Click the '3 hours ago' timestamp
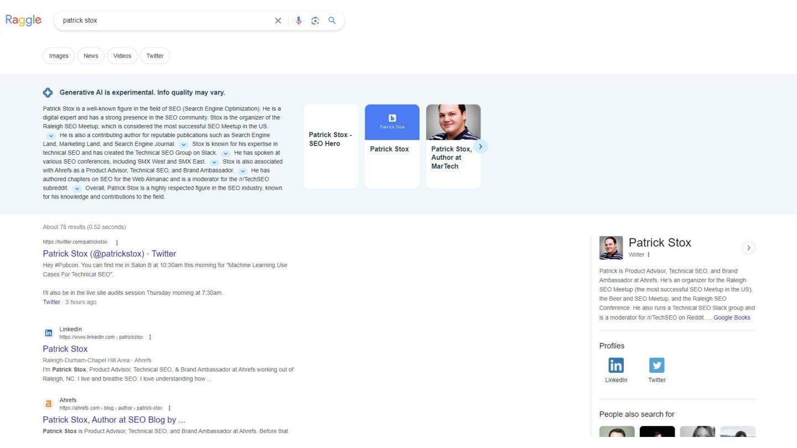797x448 pixels. [x=81, y=302]
